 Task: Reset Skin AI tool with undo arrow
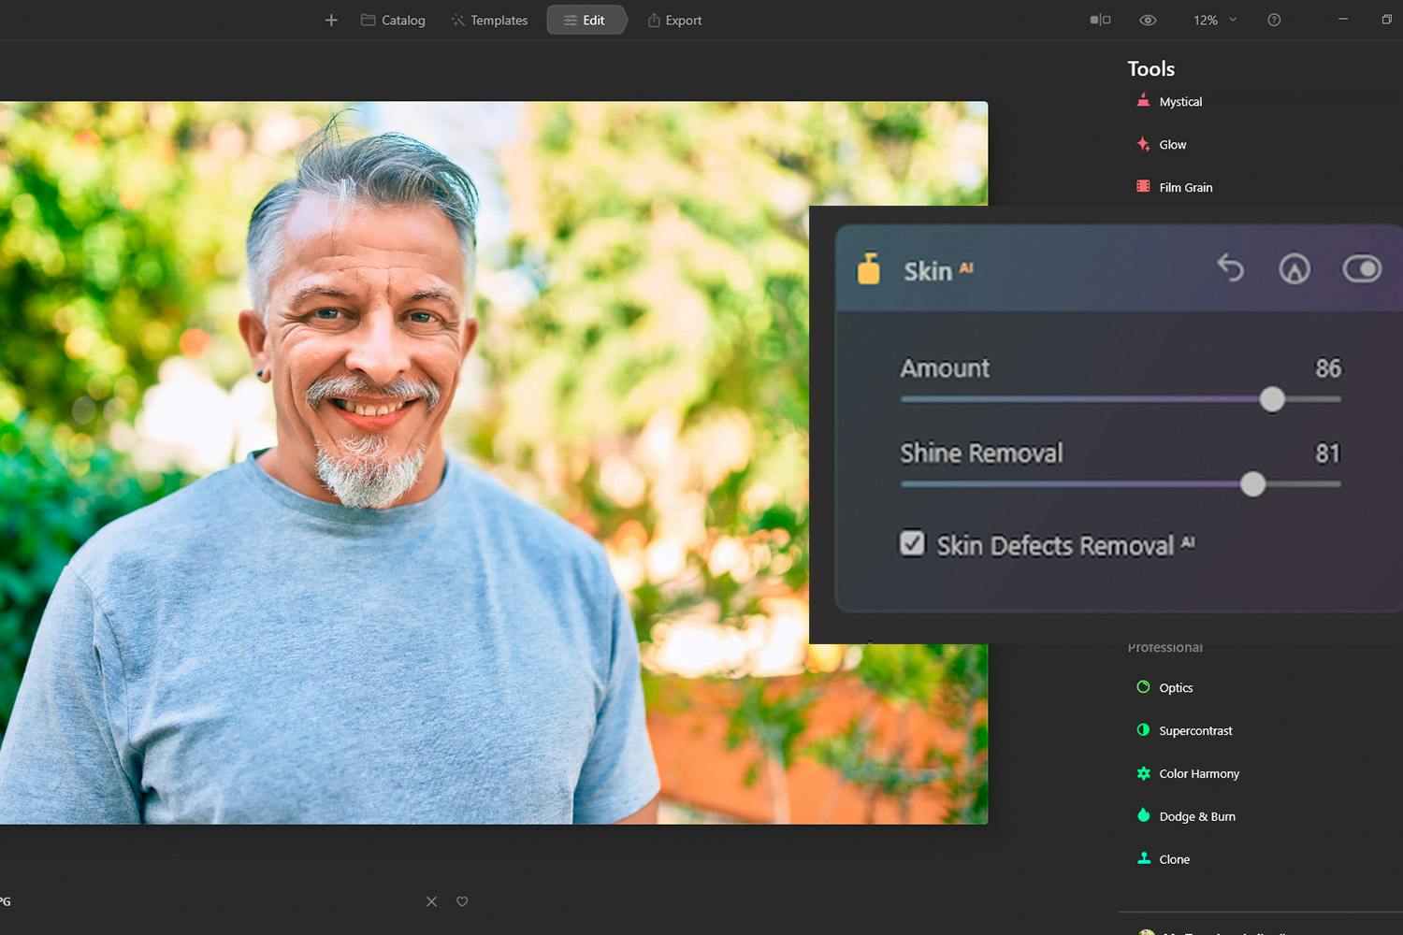click(x=1230, y=268)
